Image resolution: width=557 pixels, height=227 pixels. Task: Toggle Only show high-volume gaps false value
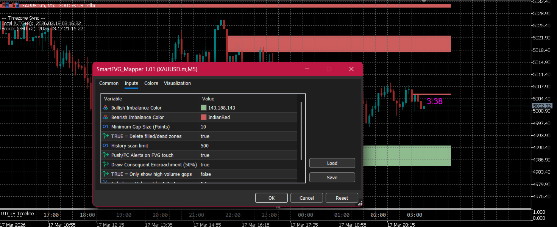point(206,174)
